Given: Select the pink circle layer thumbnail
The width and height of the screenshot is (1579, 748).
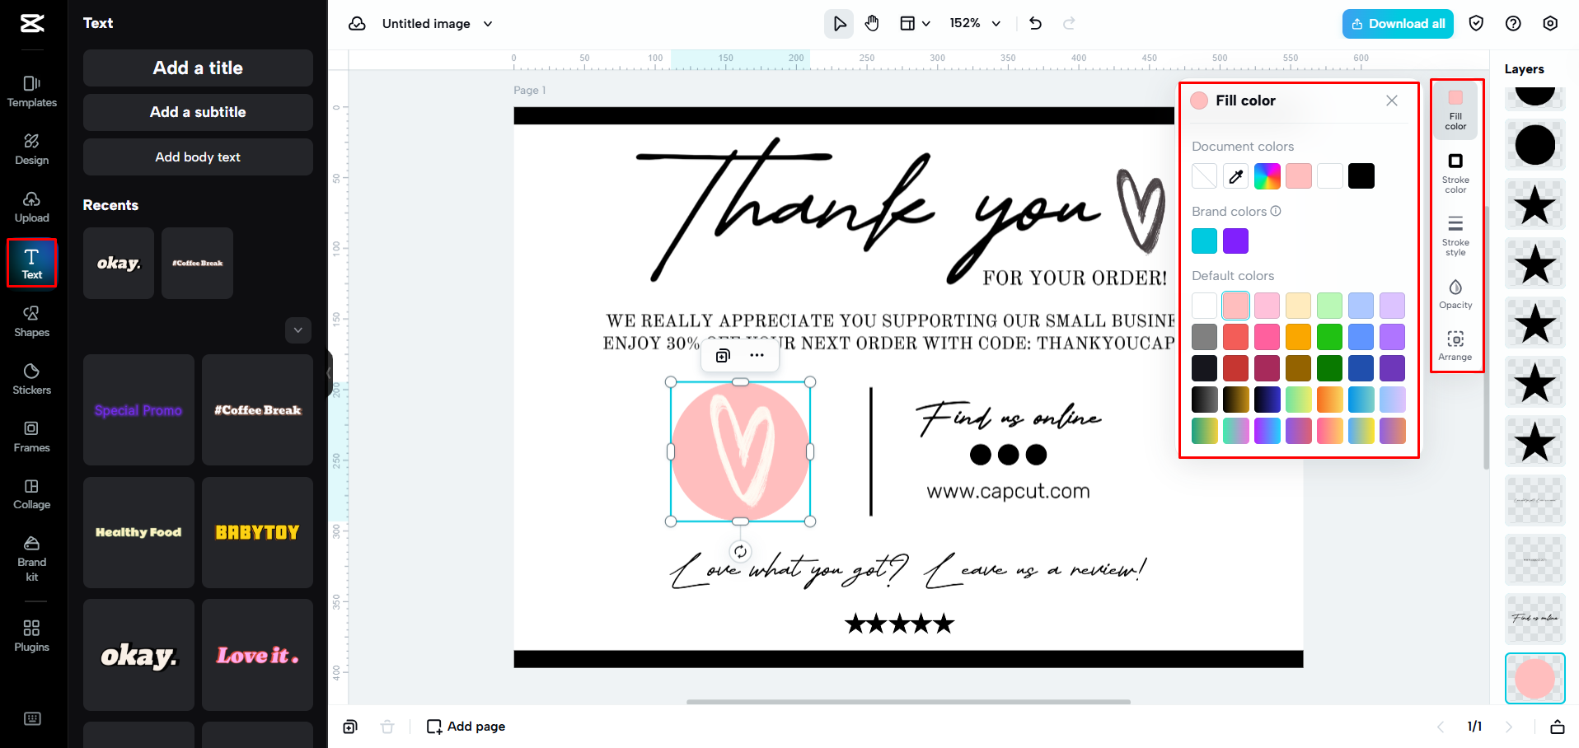Looking at the screenshot, I should (x=1534, y=678).
